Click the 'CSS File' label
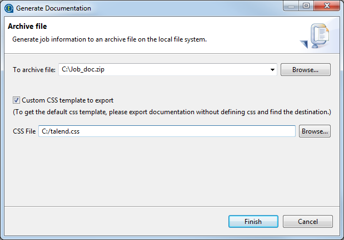This screenshot has height=240, width=344. tap(24, 131)
